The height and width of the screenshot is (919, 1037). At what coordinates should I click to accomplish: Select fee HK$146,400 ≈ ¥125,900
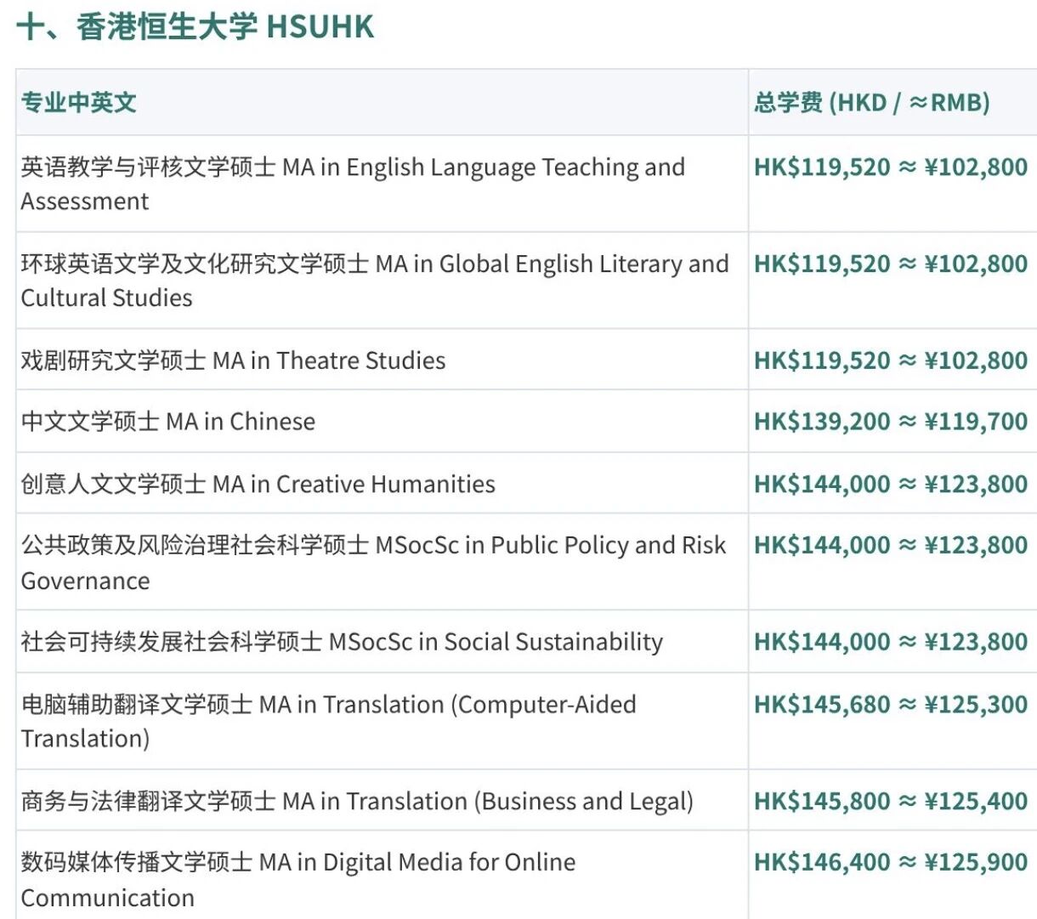coord(891,862)
